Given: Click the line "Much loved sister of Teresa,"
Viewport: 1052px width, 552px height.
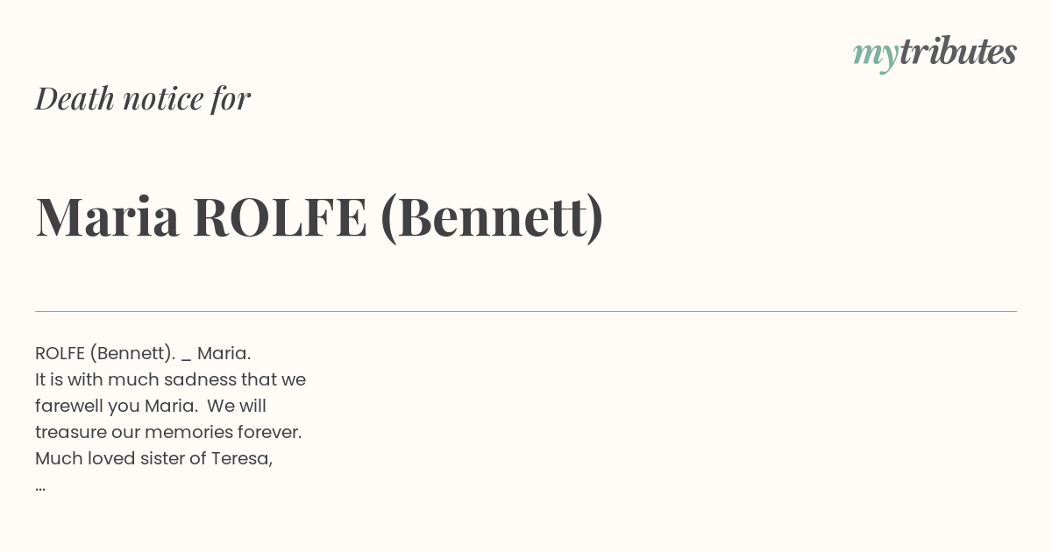Looking at the screenshot, I should 154,458.
